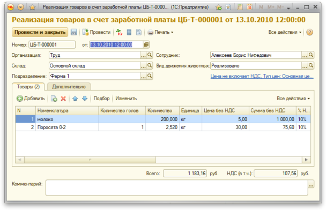Click the M memory button
Image resolution: width=326 pixels, height=210 pixels.
[261, 7]
